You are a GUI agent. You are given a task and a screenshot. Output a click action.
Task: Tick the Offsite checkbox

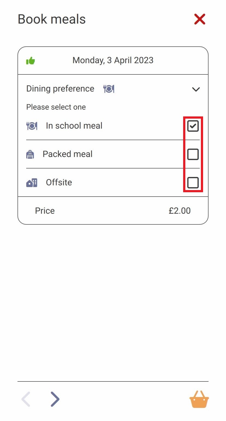point(193,183)
